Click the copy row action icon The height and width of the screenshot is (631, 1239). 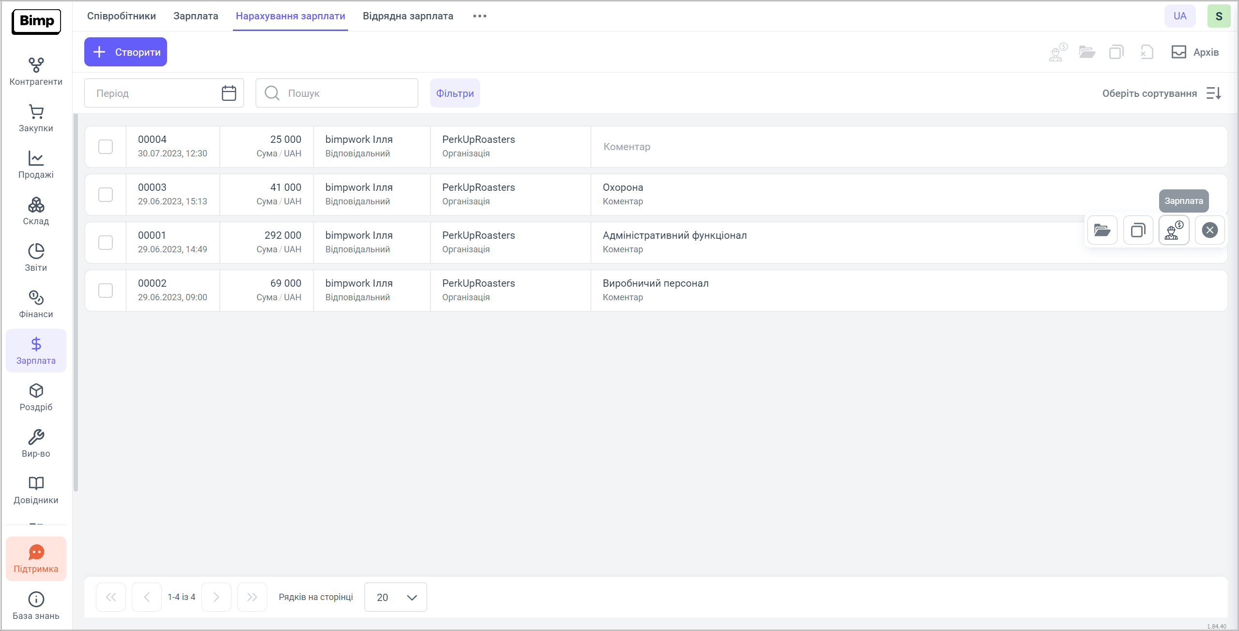pos(1138,230)
